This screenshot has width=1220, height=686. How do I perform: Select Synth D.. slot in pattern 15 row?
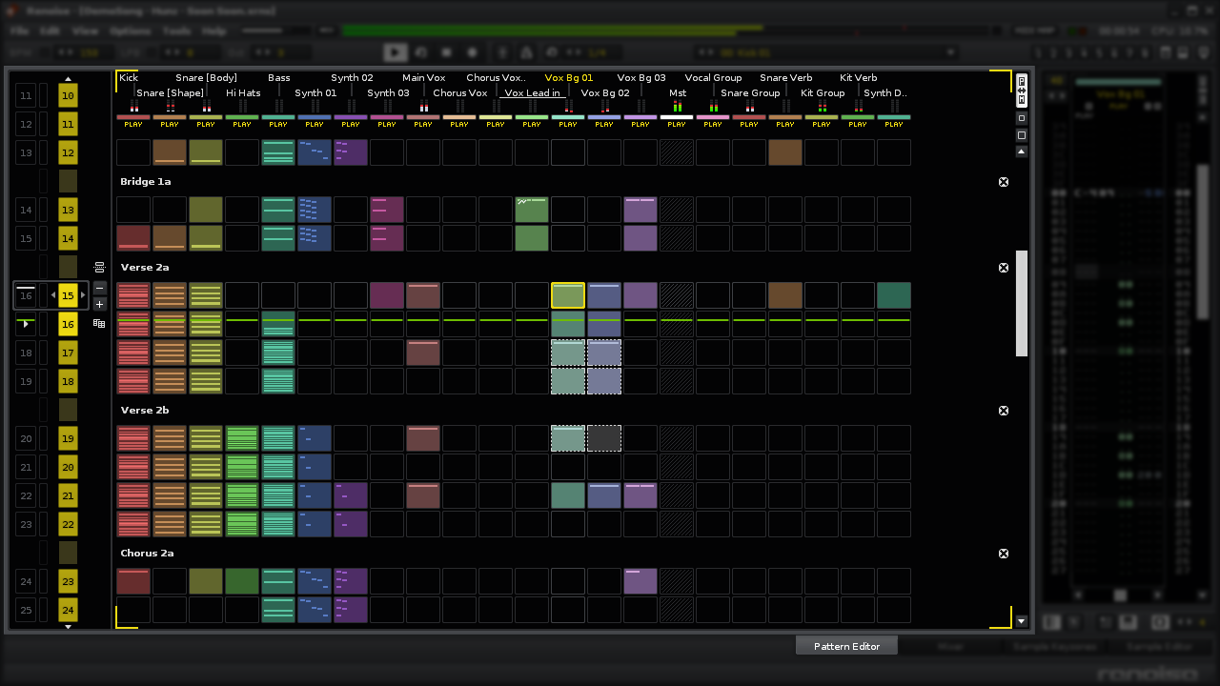pos(894,295)
